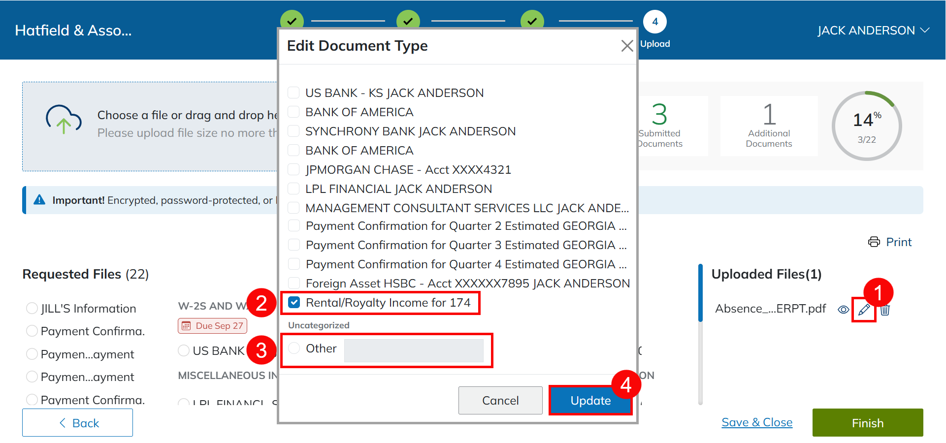Tick Payment Confirmation Quarter 2 Estimated GEORGIA
This screenshot has height=443, width=946.
[294, 225]
